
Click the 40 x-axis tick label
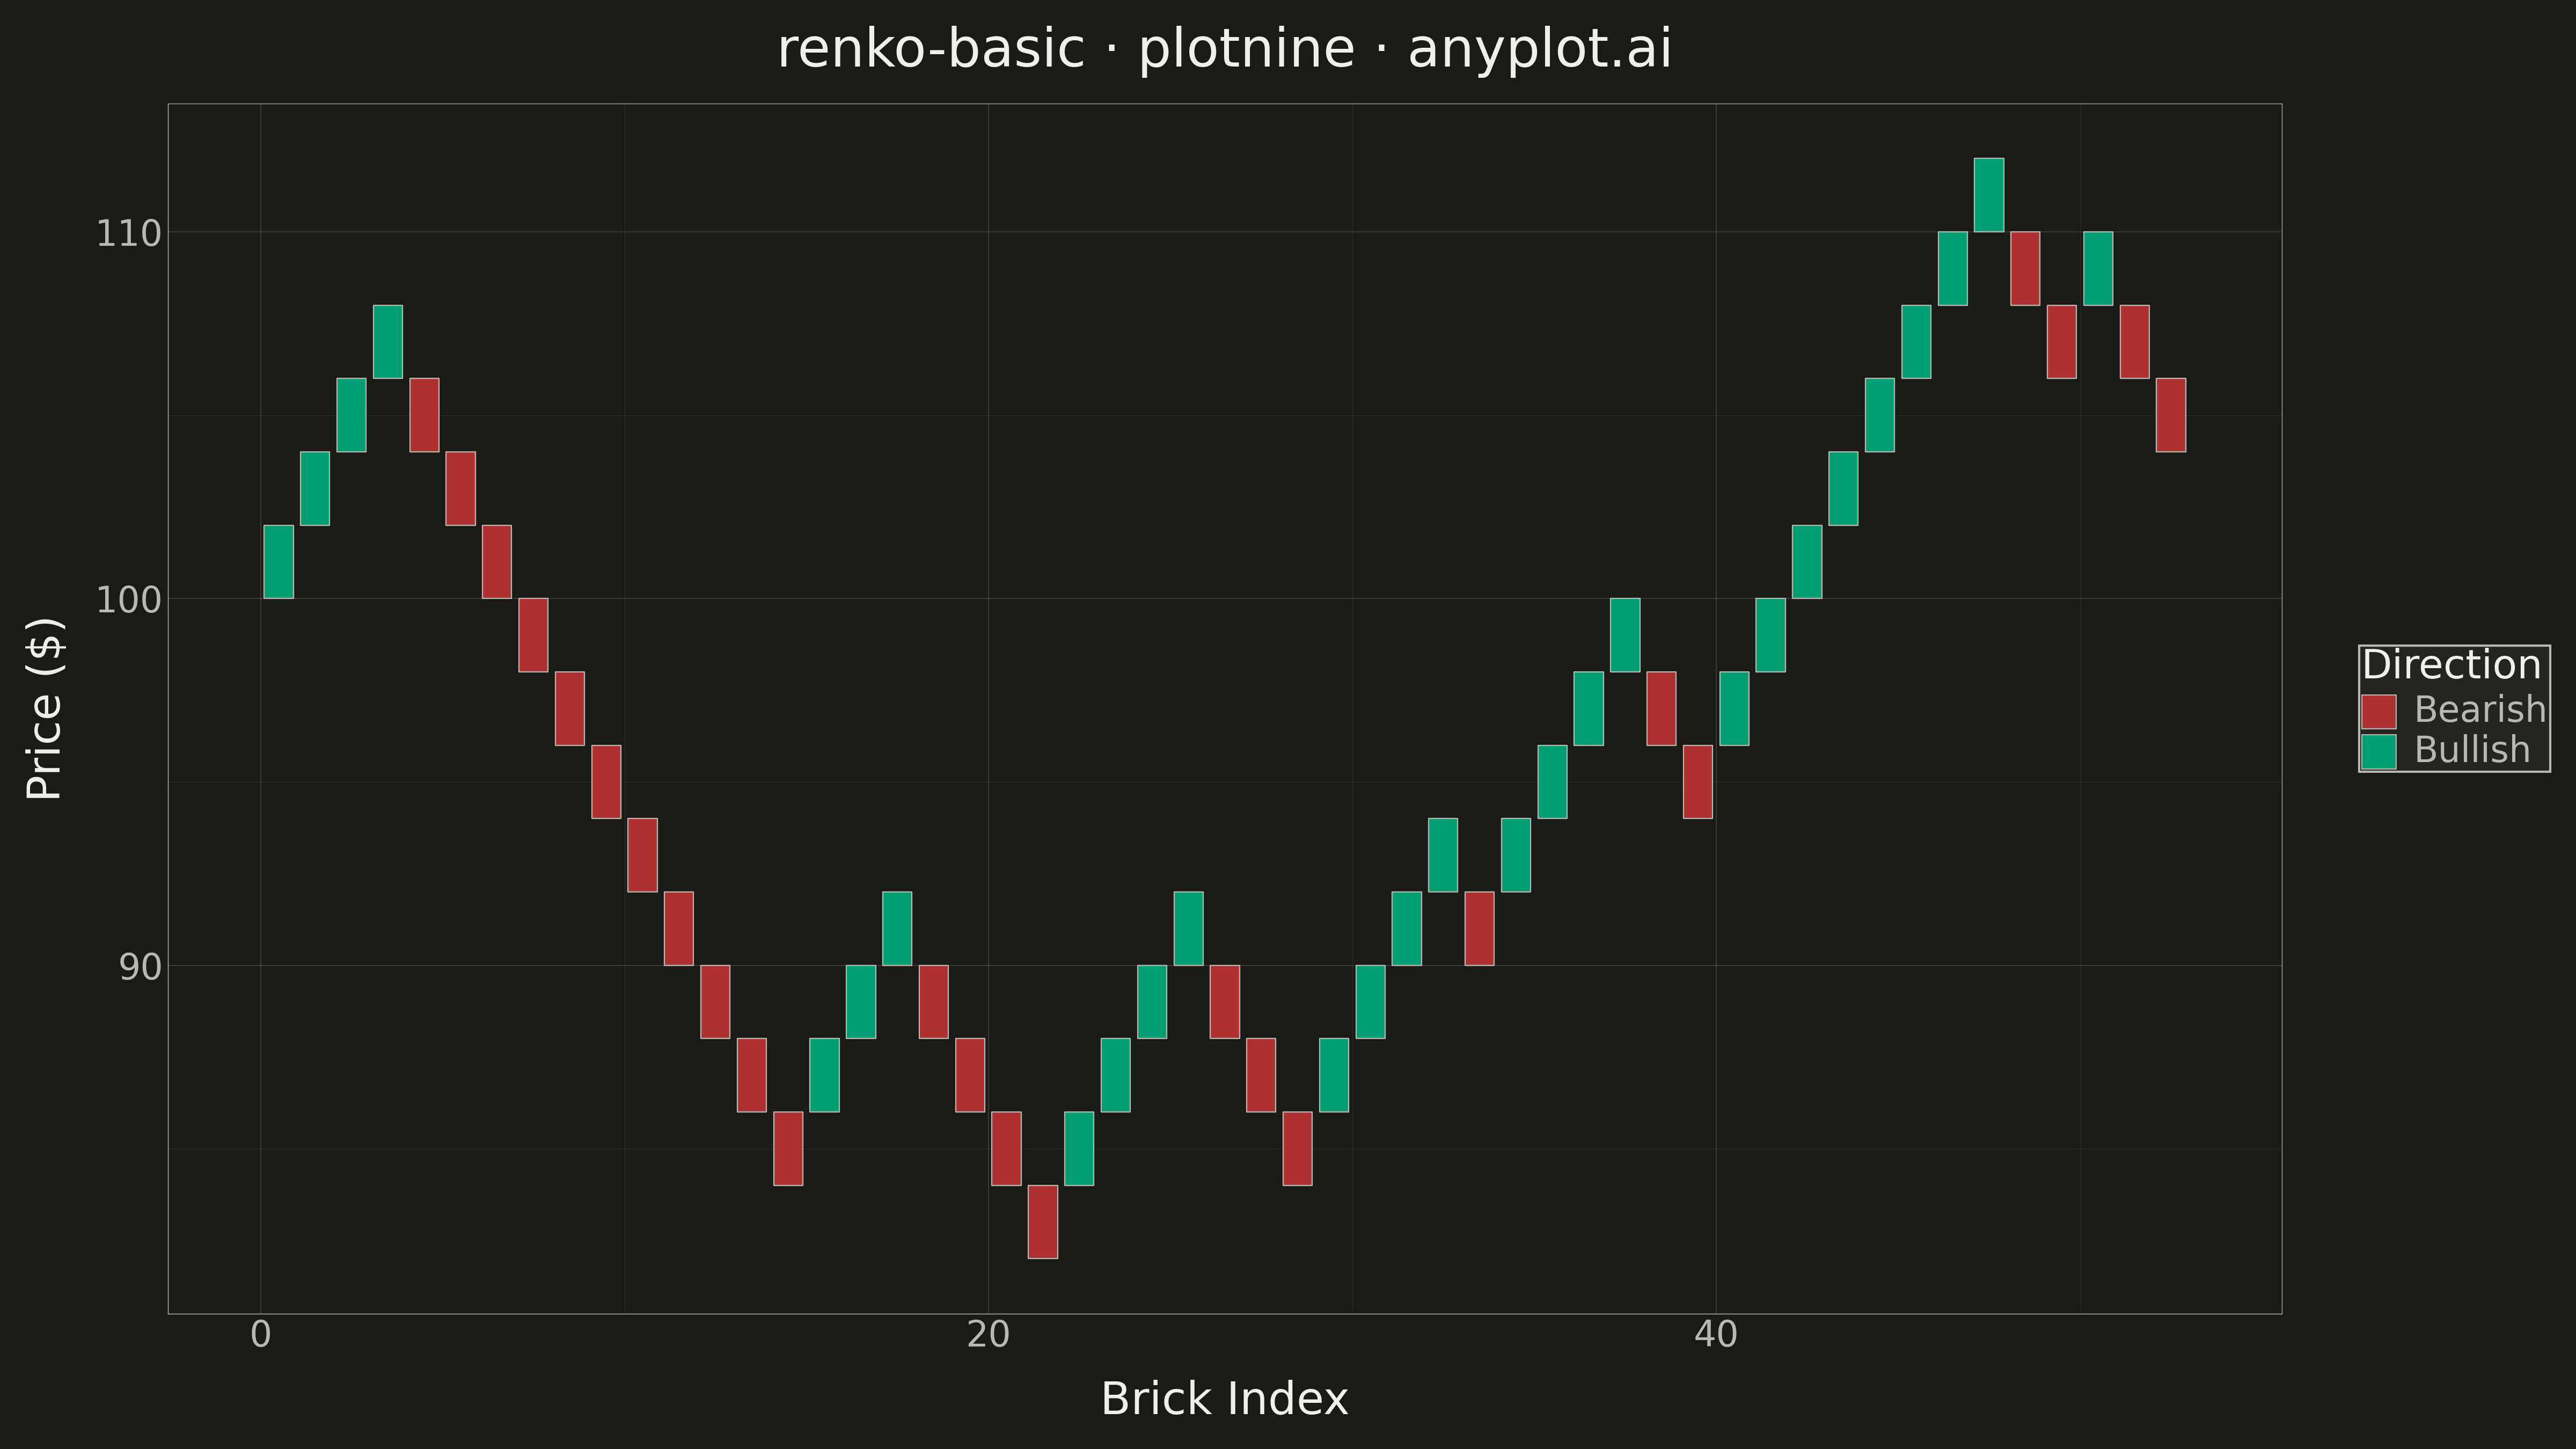(x=1716, y=1335)
